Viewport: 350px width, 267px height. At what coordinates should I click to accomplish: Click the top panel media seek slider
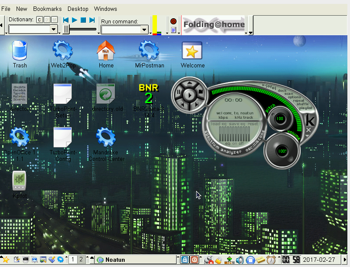[79, 29]
